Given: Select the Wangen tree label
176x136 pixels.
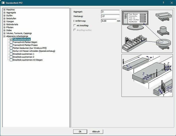Looking at the screenshot, I should click(10, 21).
